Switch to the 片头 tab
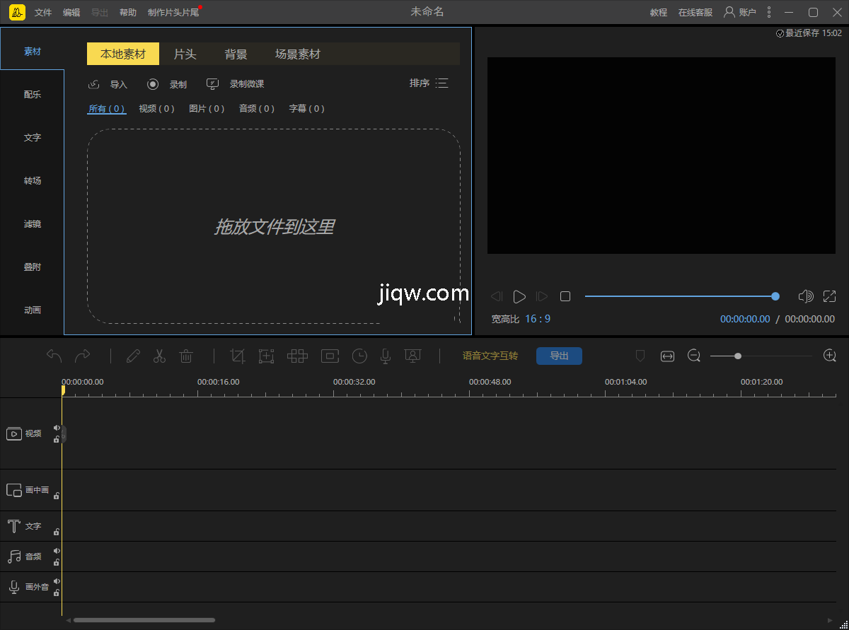Viewport: 849px width, 630px height. (185, 54)
